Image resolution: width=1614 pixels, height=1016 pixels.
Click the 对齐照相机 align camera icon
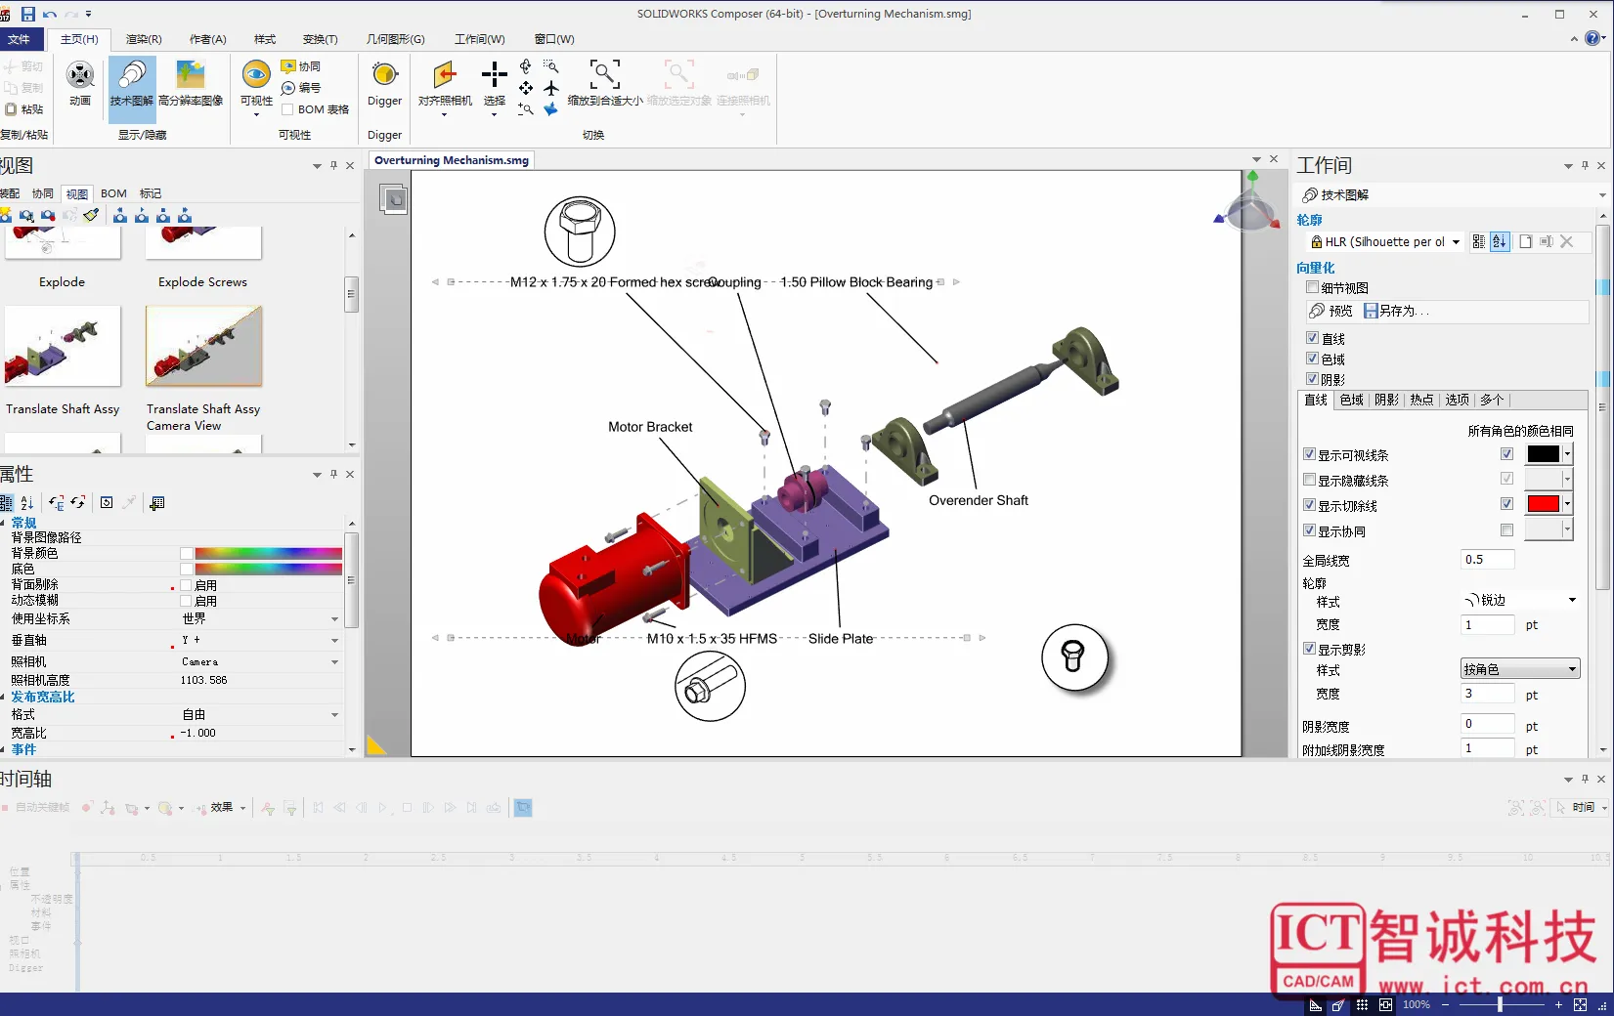click(x=445, y=74)
